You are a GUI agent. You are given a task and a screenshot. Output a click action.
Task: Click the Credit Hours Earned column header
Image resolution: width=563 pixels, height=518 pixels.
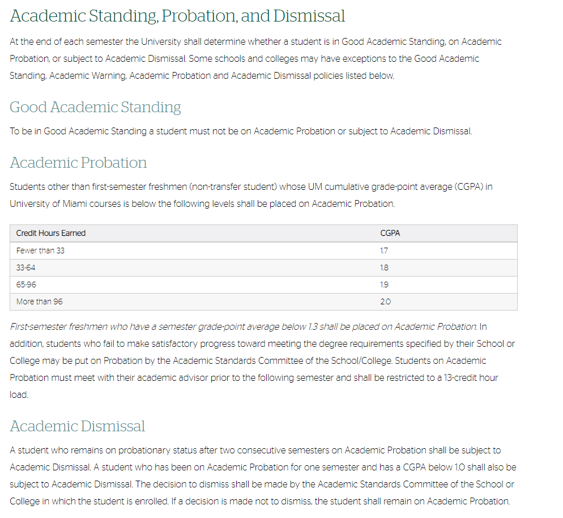point(51,233)
